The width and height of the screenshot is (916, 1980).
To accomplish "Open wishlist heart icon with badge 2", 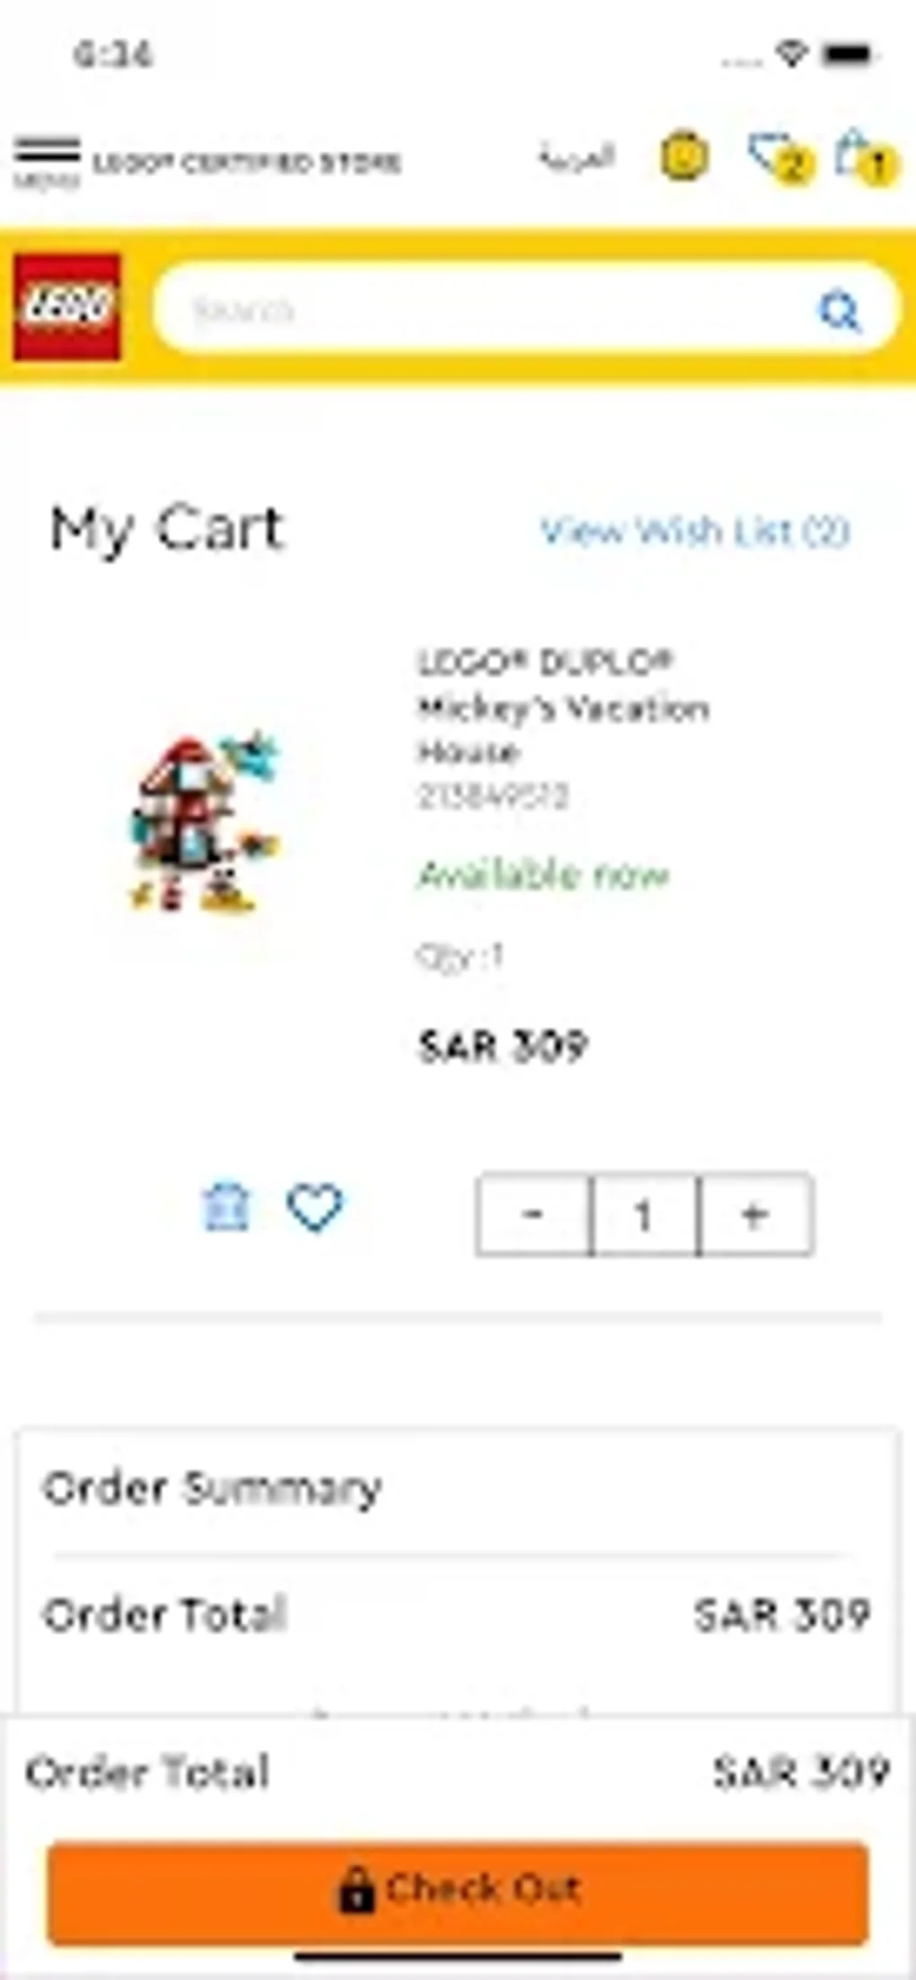I will (779, 158).
